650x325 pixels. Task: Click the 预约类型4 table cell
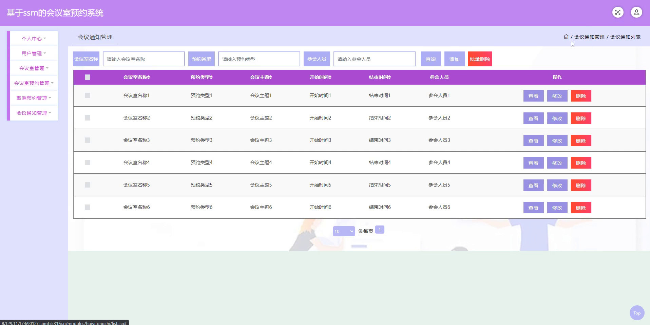(202, 162)
